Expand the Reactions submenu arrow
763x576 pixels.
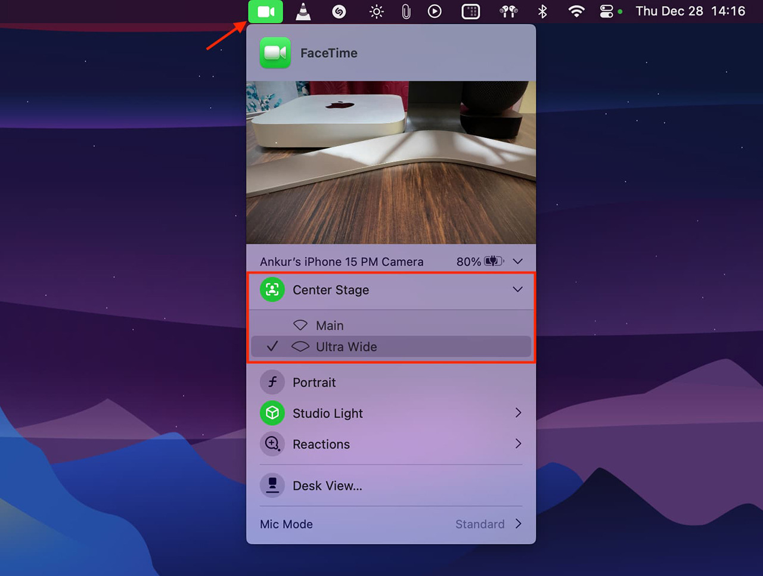click(x=518, y=444)
